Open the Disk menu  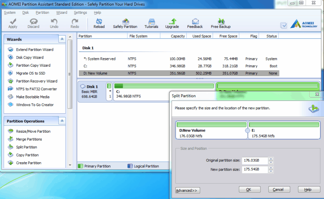pyautogui.click(x=26, y=13)
